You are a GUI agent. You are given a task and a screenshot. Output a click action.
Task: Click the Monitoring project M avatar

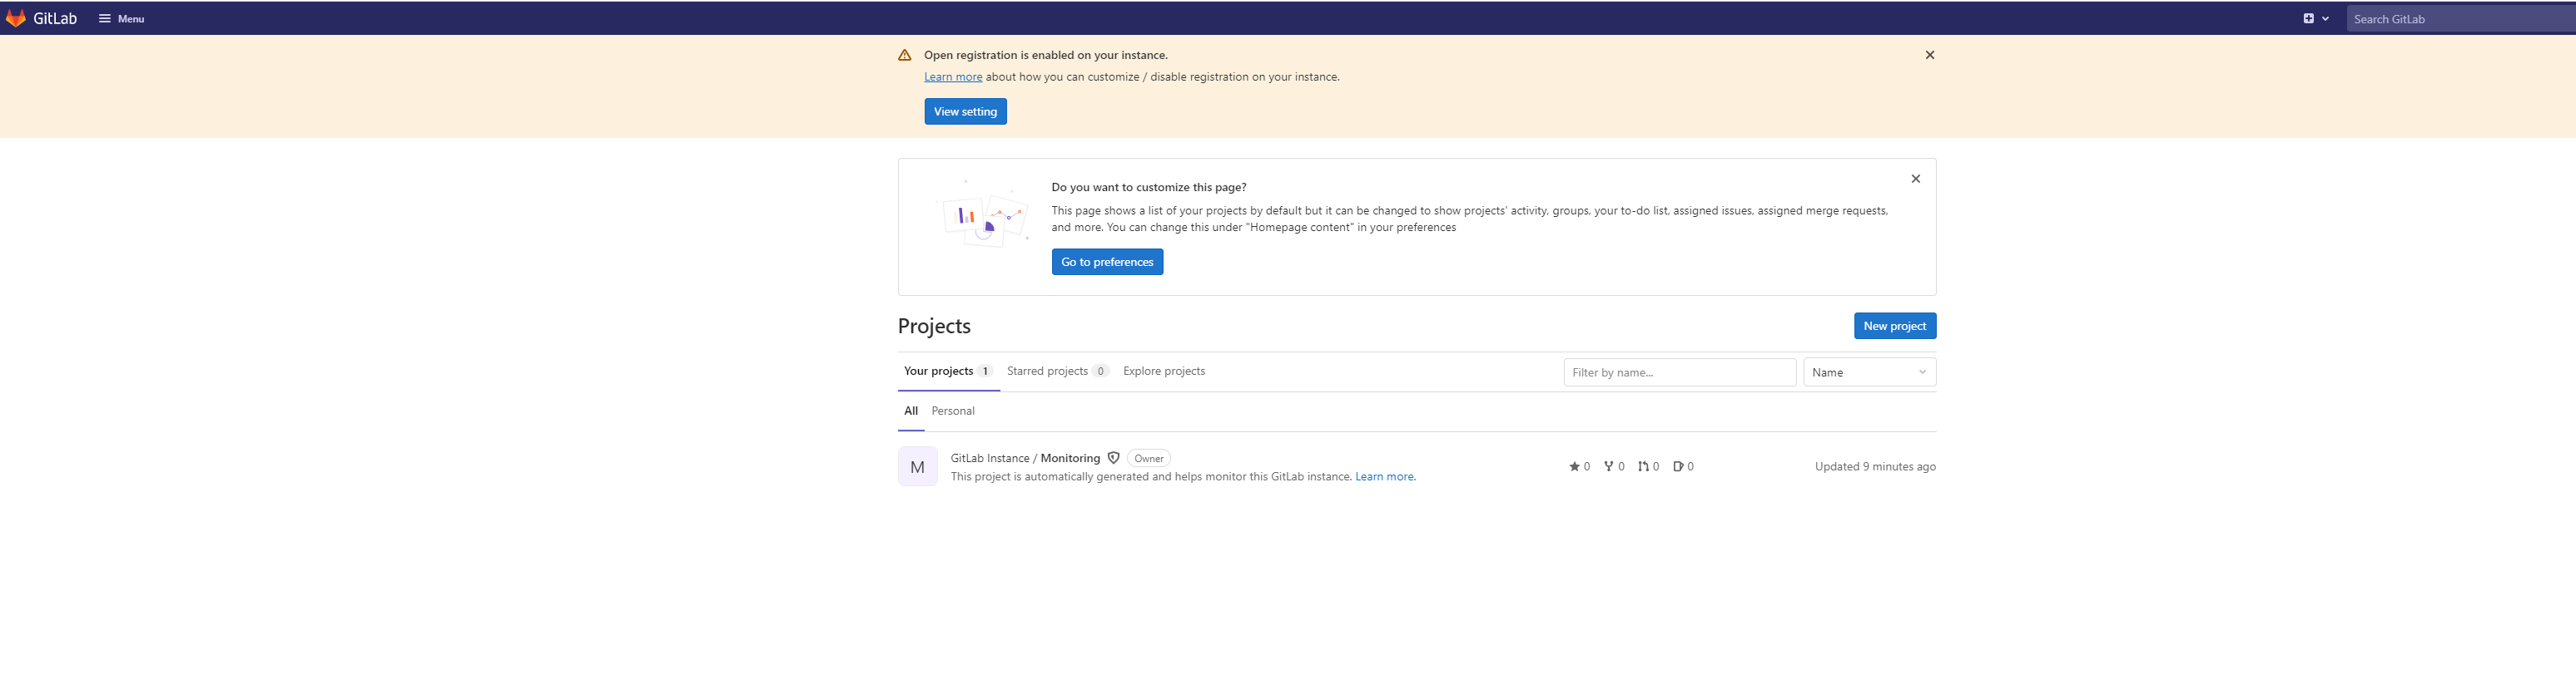[918, 466]
